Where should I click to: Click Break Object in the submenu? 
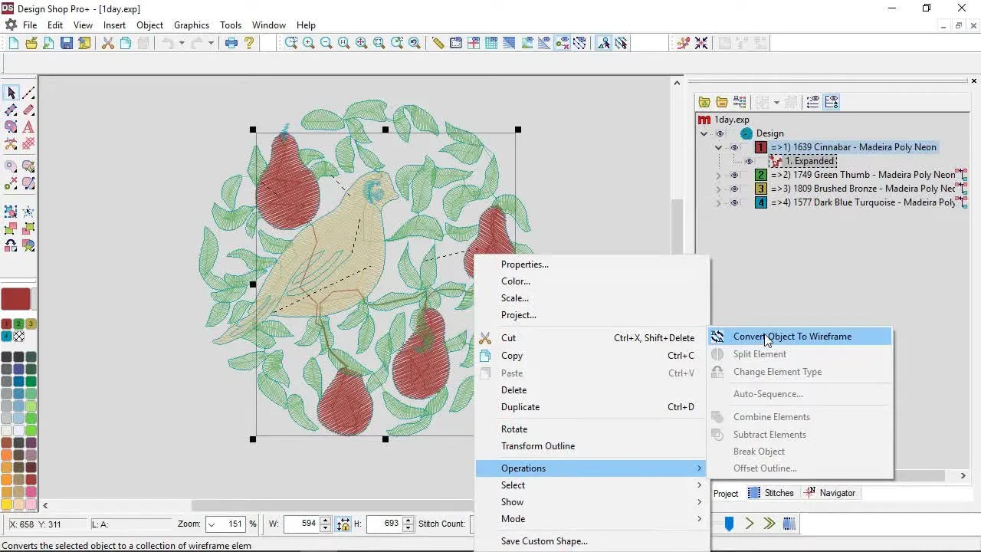point(759,452)
